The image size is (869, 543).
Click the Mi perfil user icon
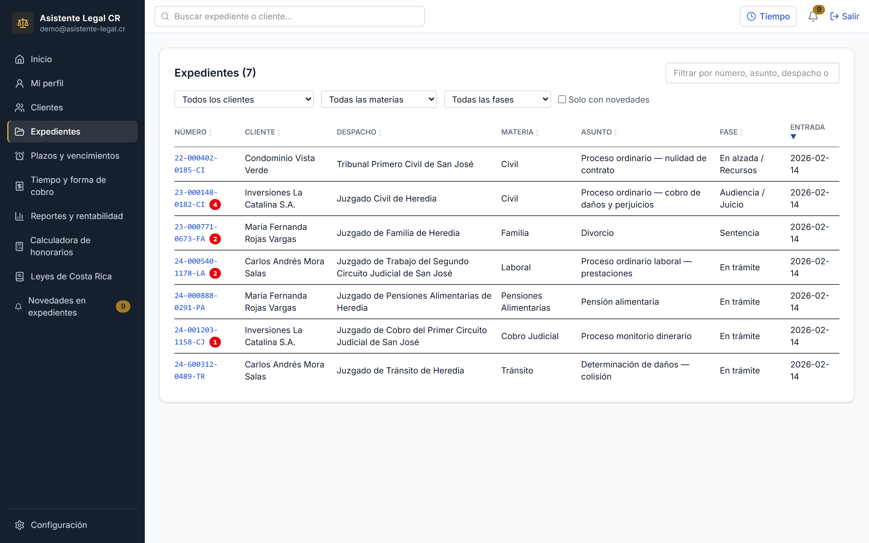coord(20,83)
